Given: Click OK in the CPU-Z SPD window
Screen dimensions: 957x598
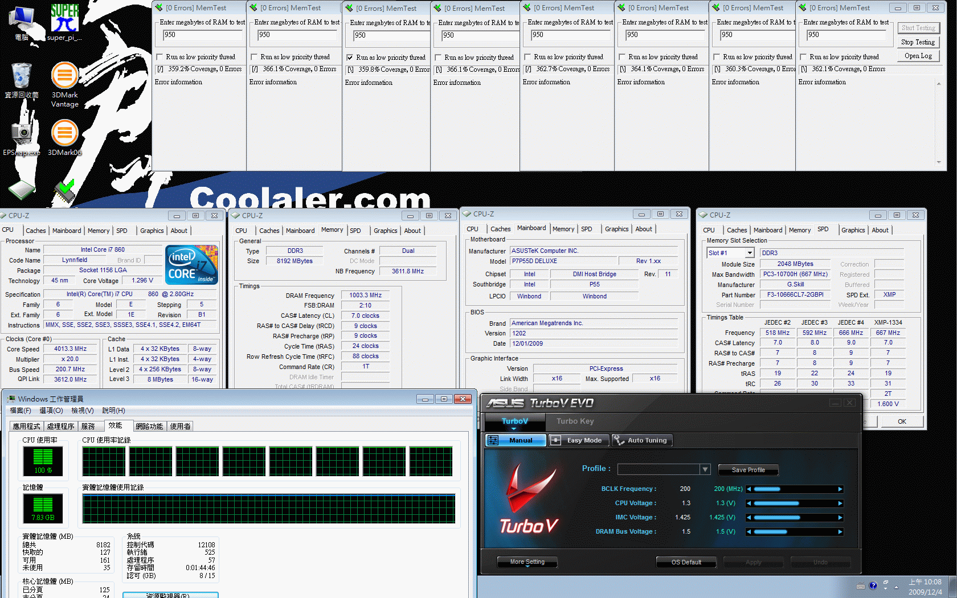Looking at the screenshot, I should click(902, 421).
